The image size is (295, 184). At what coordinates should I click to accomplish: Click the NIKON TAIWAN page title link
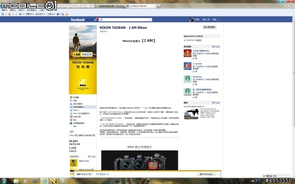[x=112, y=28]
